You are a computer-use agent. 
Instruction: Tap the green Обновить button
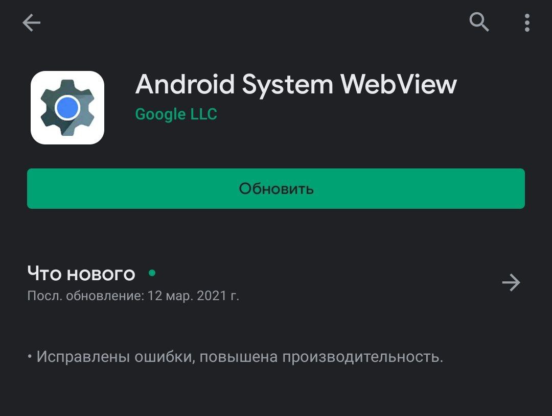pos(276,188)
